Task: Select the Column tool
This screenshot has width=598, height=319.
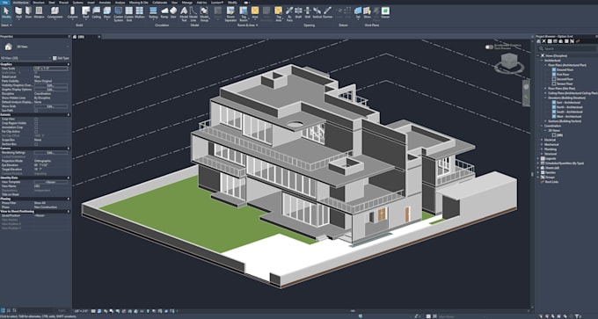Action: point(72,12)
